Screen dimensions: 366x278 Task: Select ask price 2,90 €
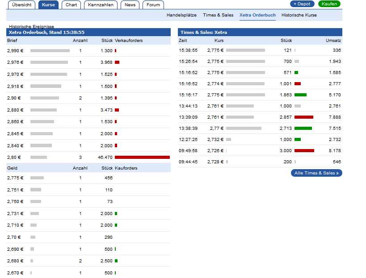tap(14, 98)
